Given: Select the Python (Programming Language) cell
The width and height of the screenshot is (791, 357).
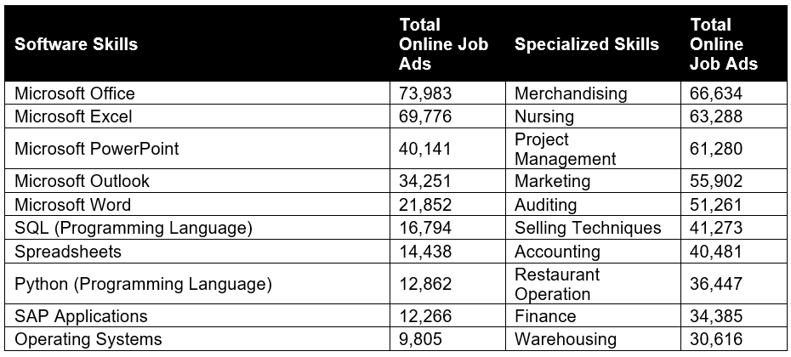Looking at the screenshot, I should (x=143, y=284).
